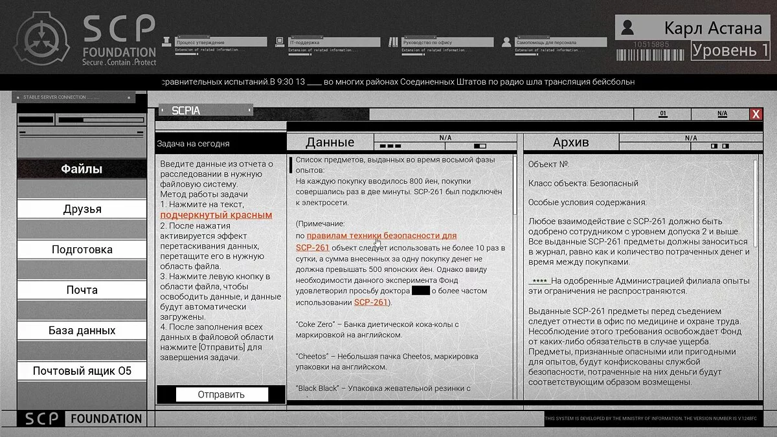The height and width of the screenshot is (437, 777).
Task: Click the user avatar icon beside Карл Астана
Action: click(x=627, y=27)
